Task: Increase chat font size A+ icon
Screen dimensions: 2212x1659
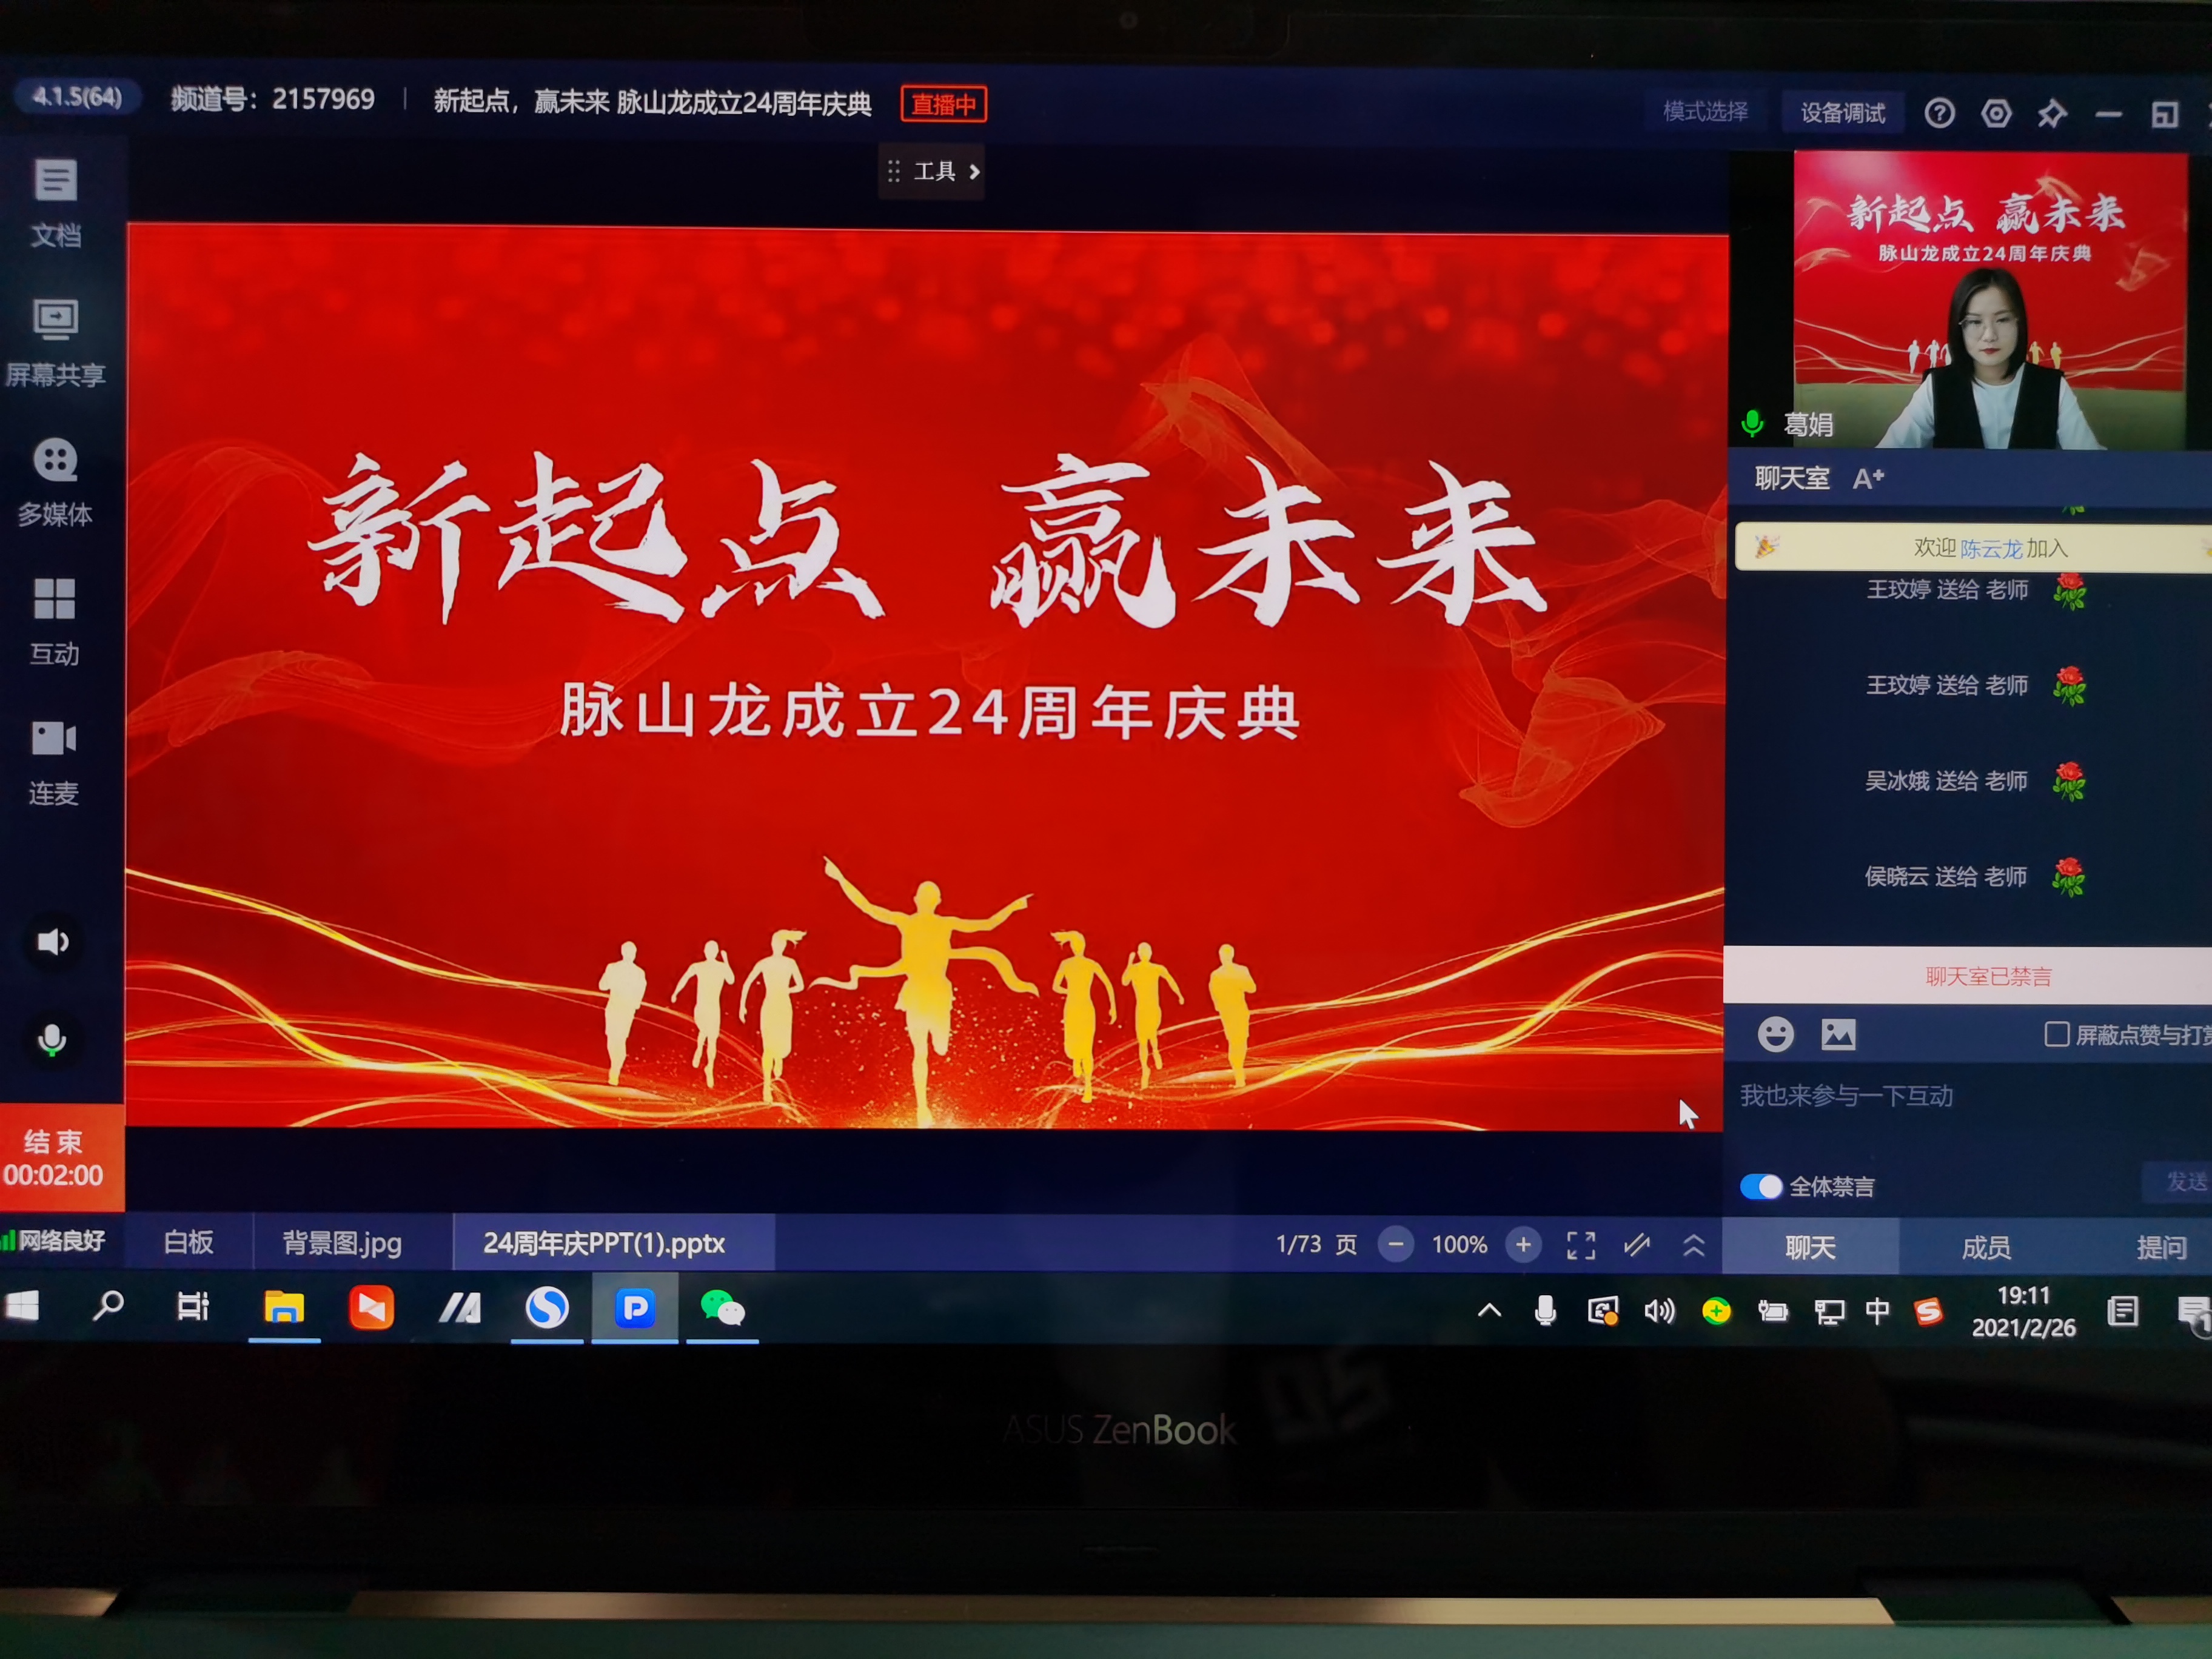Action: [1868, 478]
